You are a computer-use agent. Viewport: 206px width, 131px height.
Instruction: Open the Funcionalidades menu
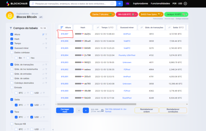[160, 4]
